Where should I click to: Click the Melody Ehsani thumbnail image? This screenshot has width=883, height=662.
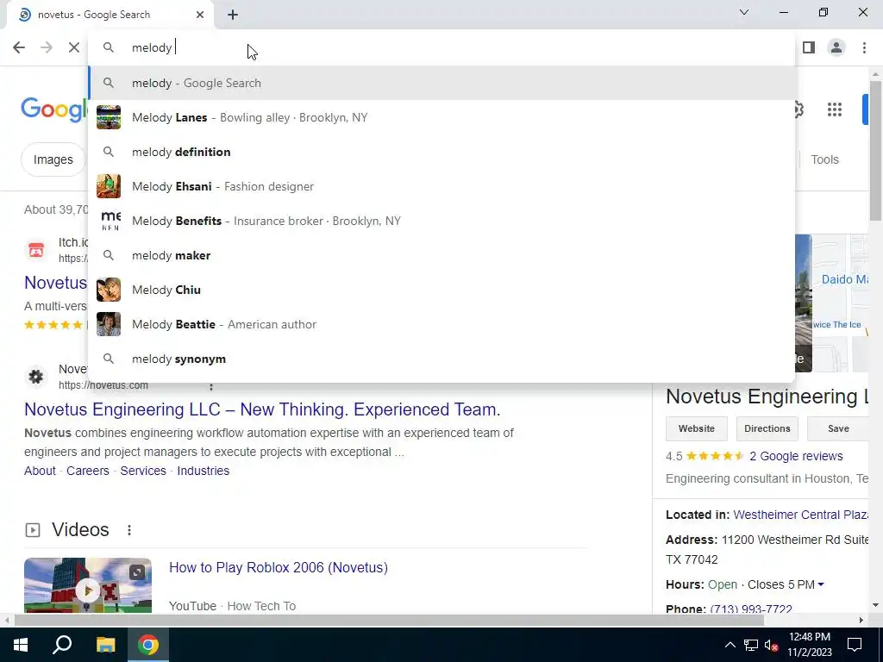(108, 186)
